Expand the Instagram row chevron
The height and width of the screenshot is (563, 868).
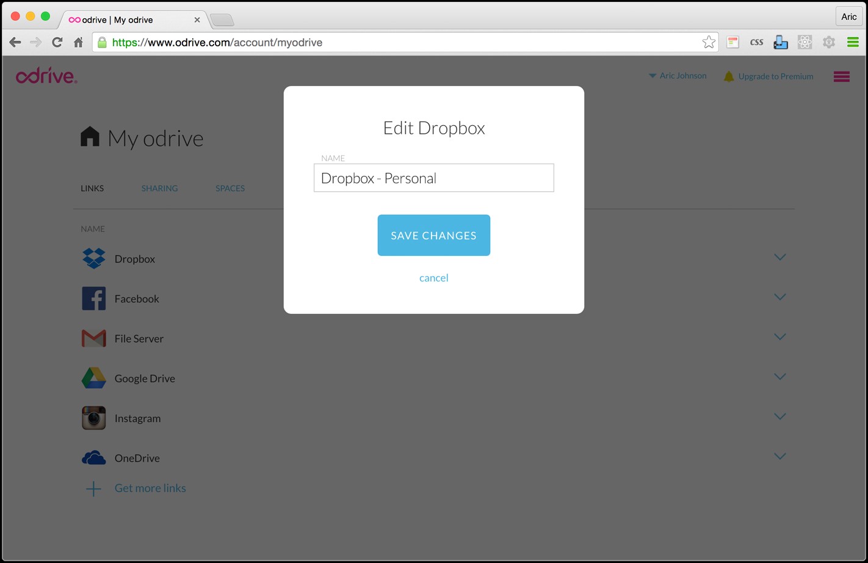(x=779, y=416)
